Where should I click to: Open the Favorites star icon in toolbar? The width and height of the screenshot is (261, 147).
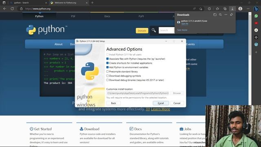point(217,9)
